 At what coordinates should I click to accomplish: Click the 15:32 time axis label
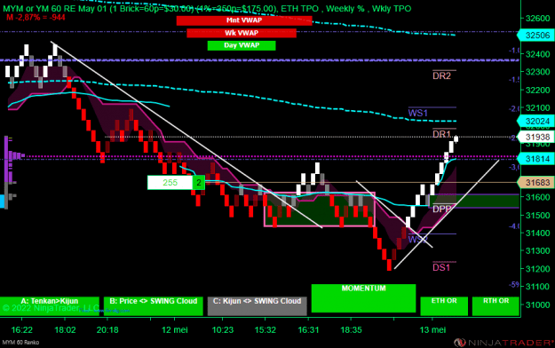pyautogui.click(x=266, y=330)
